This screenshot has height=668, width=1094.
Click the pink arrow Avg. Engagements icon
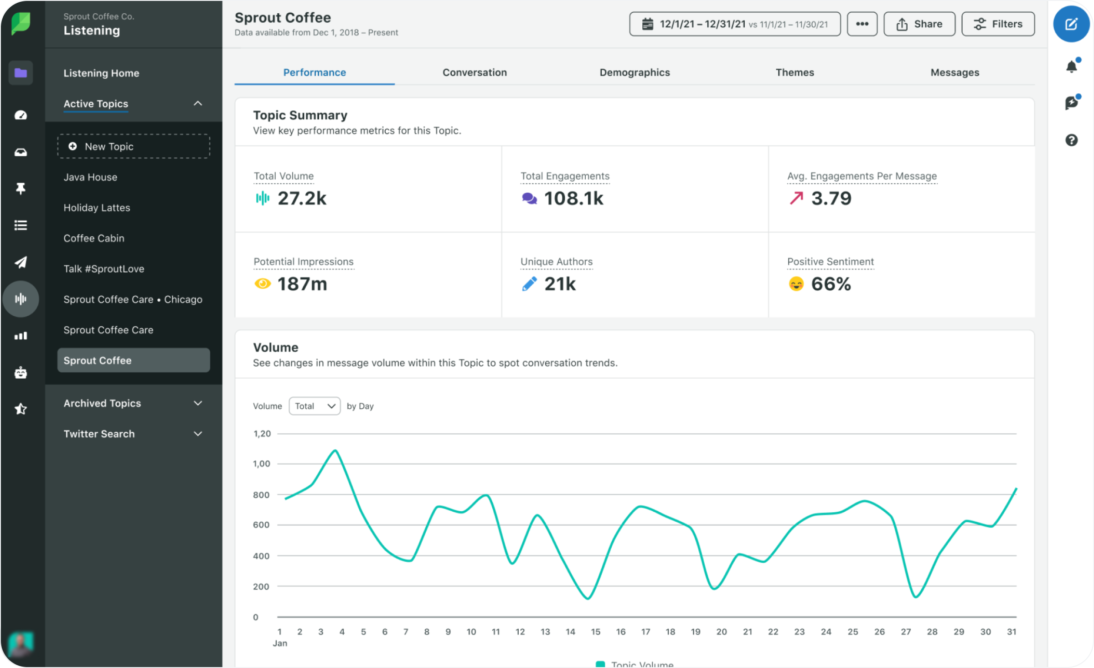coord(796,198)
